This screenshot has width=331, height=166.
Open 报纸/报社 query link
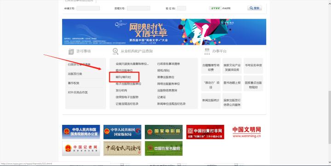(x=163, y=70)
